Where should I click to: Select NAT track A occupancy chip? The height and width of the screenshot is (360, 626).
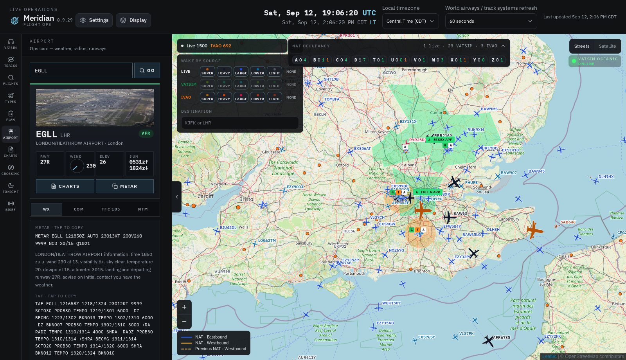301,60
